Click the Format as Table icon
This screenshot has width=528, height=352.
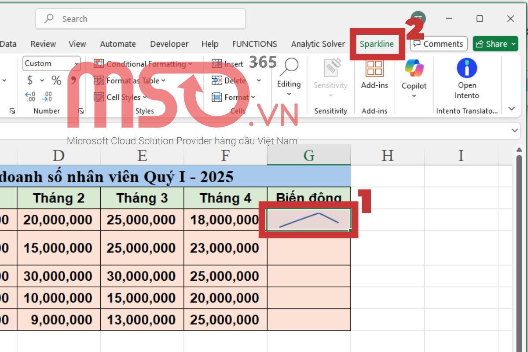click(x=99, y=81)
